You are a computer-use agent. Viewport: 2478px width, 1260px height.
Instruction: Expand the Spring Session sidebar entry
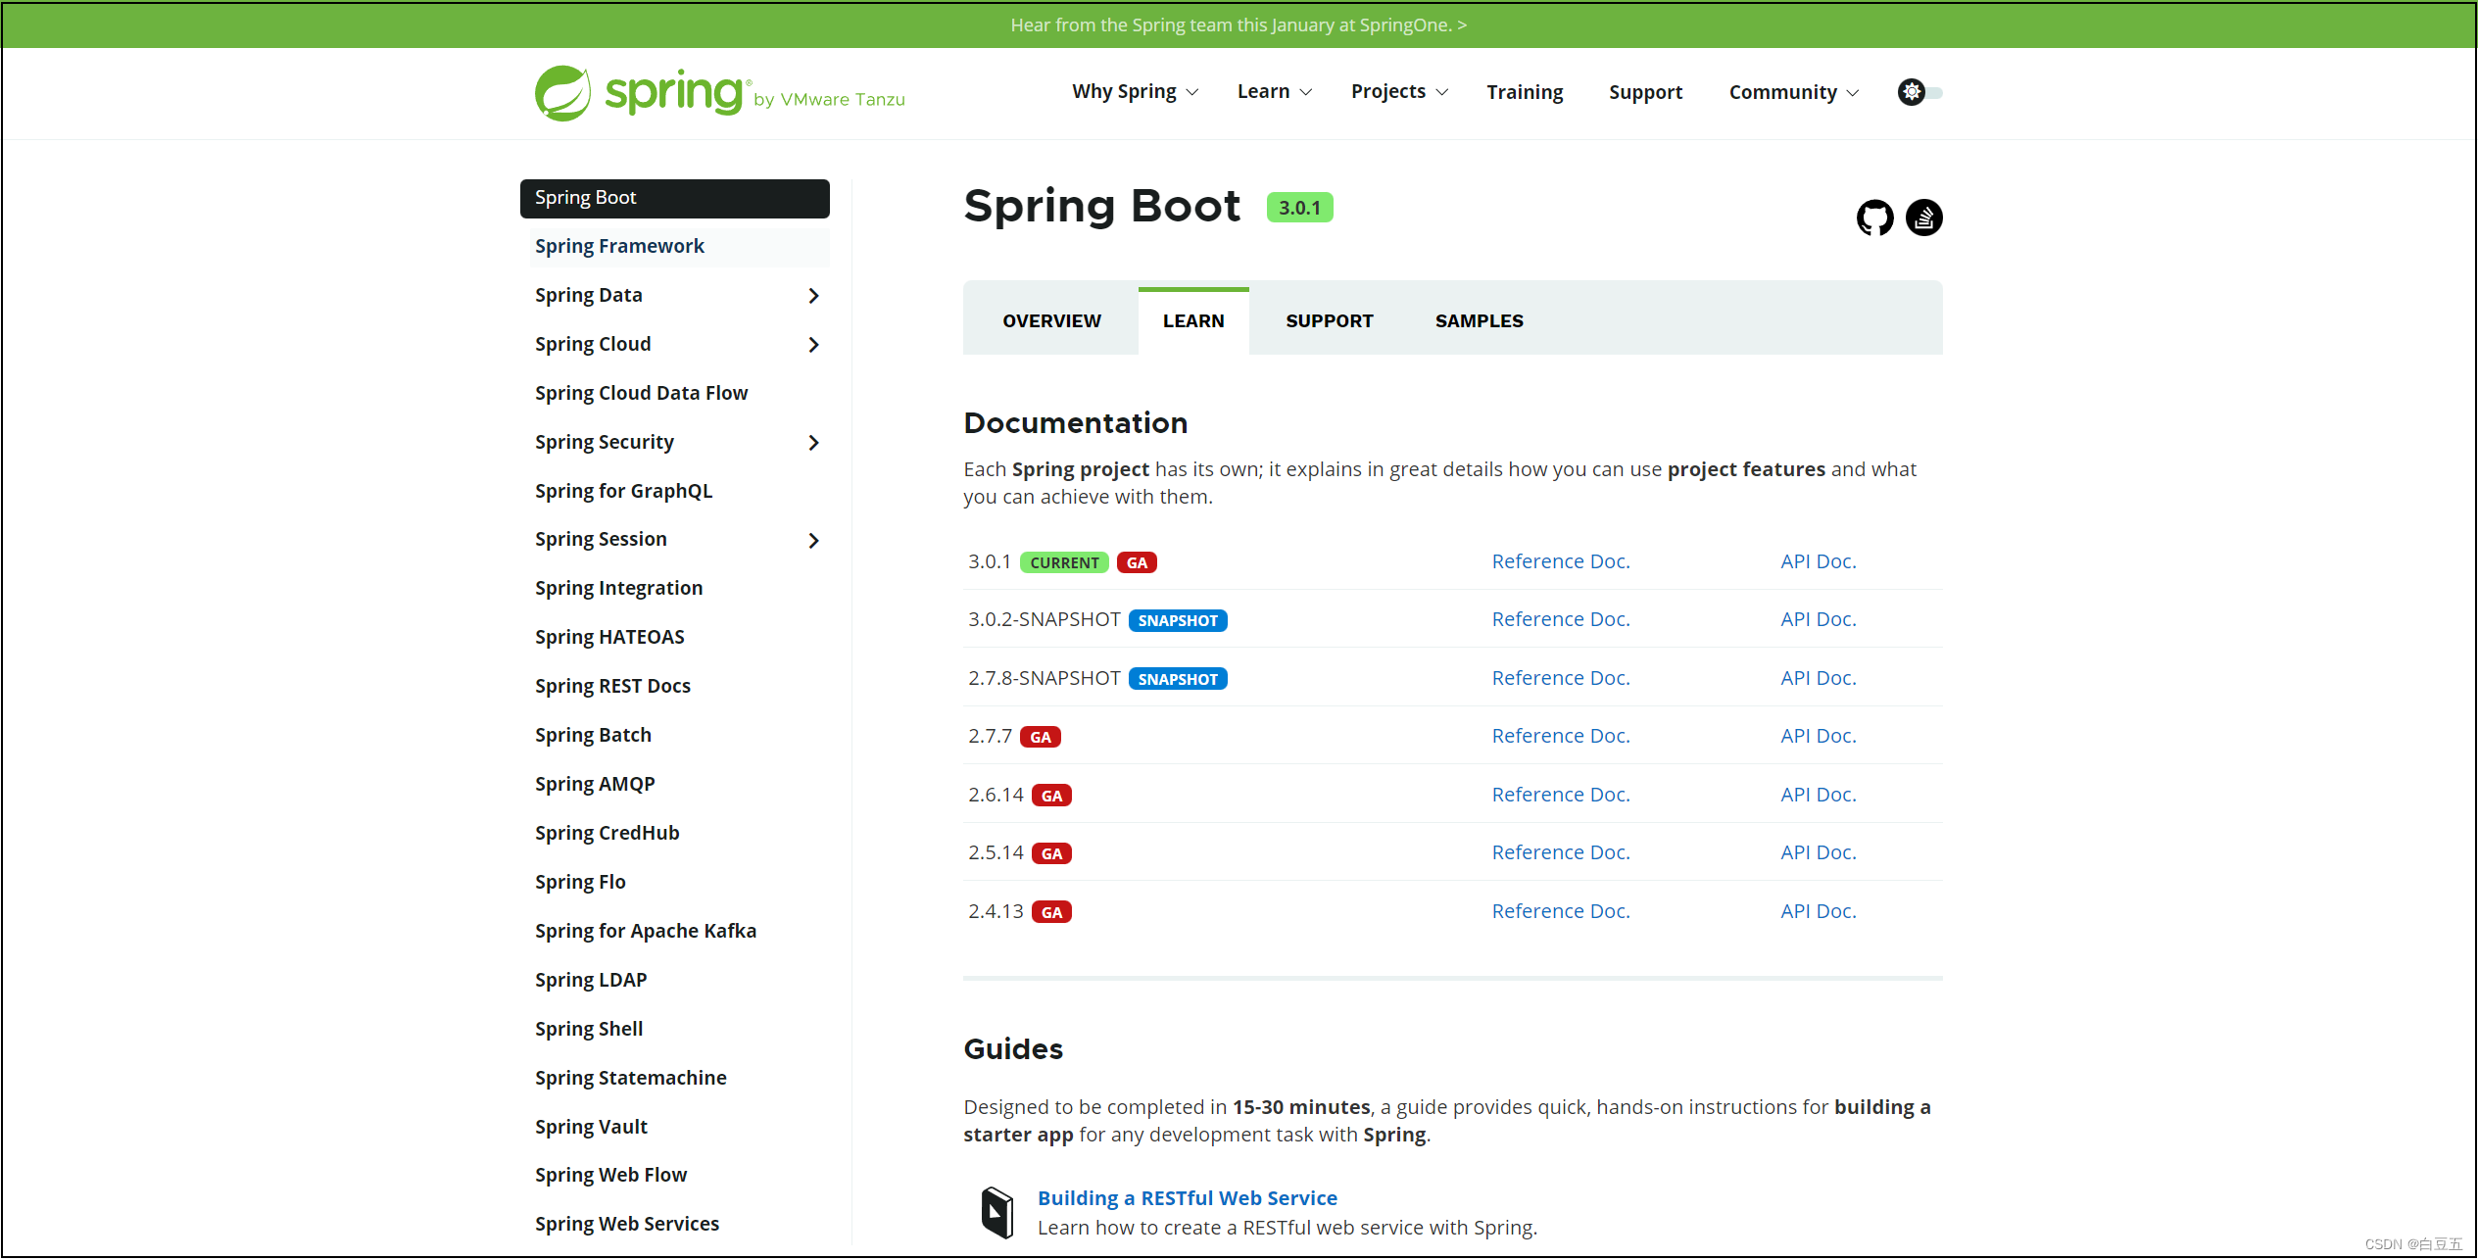[814, 540]
